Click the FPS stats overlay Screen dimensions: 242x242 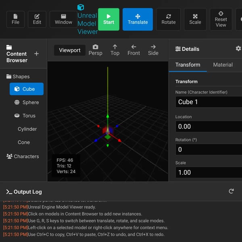[66, 166]
